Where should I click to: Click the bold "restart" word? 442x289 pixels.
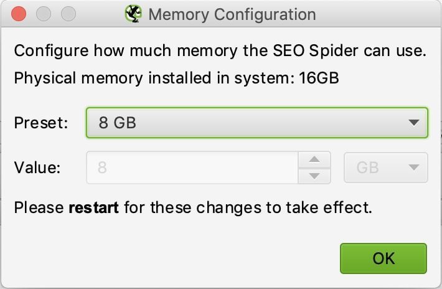tap(93, 208)
